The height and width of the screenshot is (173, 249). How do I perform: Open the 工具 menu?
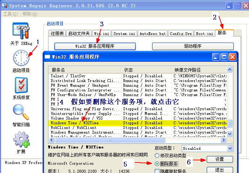click(x=10, y=14)
